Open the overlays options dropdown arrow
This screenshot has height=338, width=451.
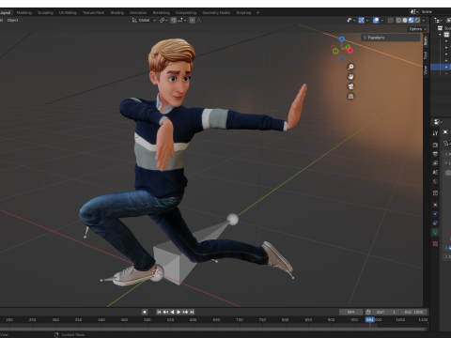click(x=382, y=20)
